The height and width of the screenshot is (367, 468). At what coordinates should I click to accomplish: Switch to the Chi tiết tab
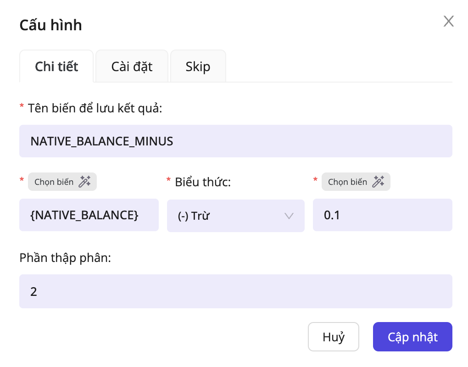click(x=56, y=67)
